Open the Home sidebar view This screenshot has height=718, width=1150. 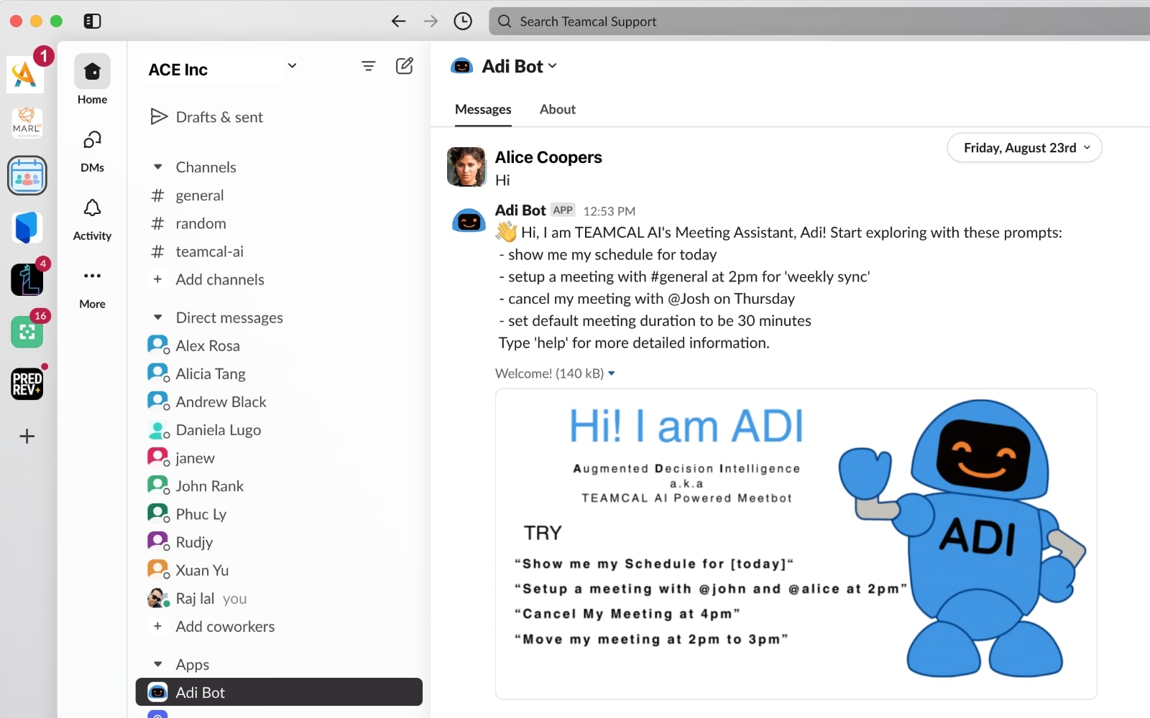(x=92, y=80)
